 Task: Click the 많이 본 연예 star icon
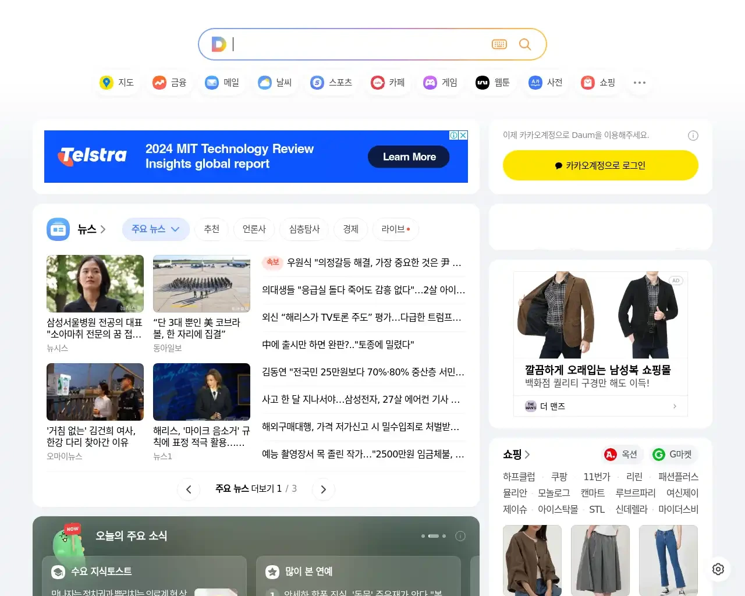click(x=272, y=572)
